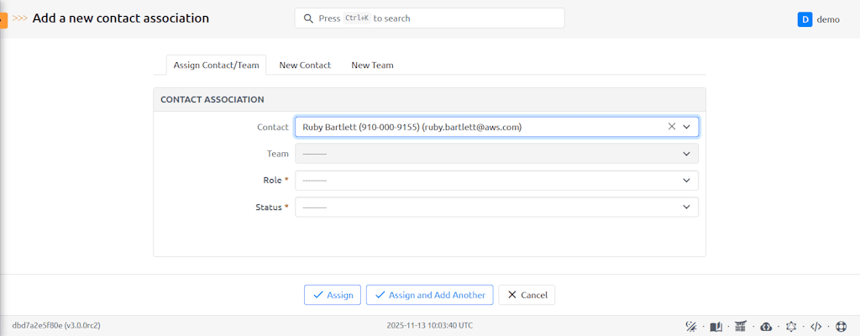860x336 pixels.
Task: Click the blue 'D' user avatar
Action: pos(805,18)
